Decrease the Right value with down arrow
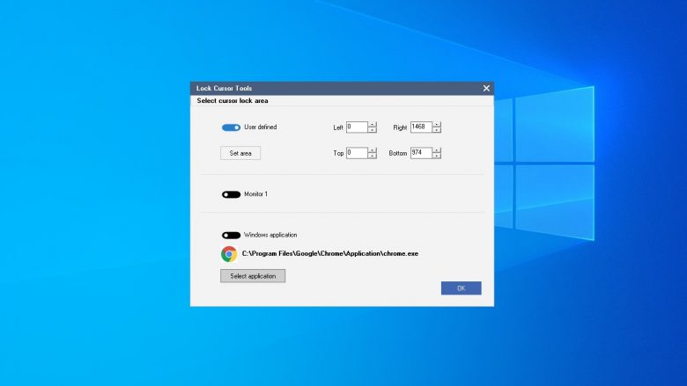The height and width of the screenshot is (386, 687). point(437,130)
